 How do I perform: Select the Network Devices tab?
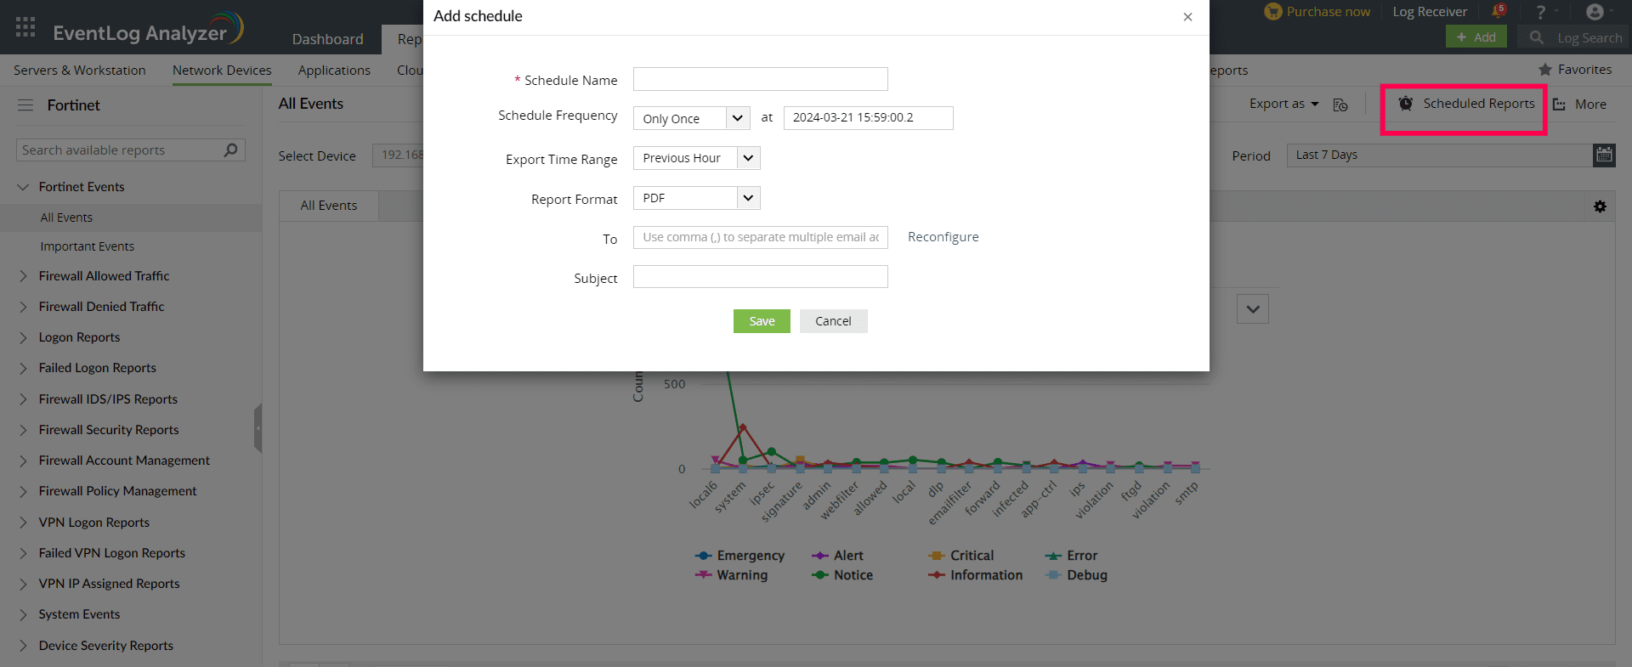coord(222,71)
